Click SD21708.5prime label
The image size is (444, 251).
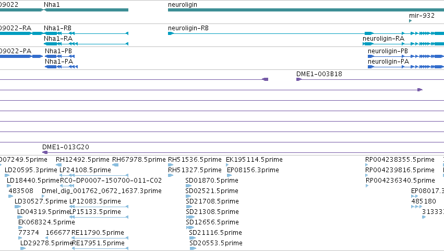(x=212, y=201)
